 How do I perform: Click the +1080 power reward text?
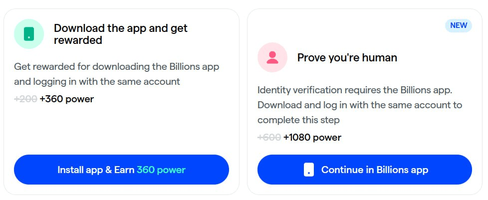tap(312, 137)
